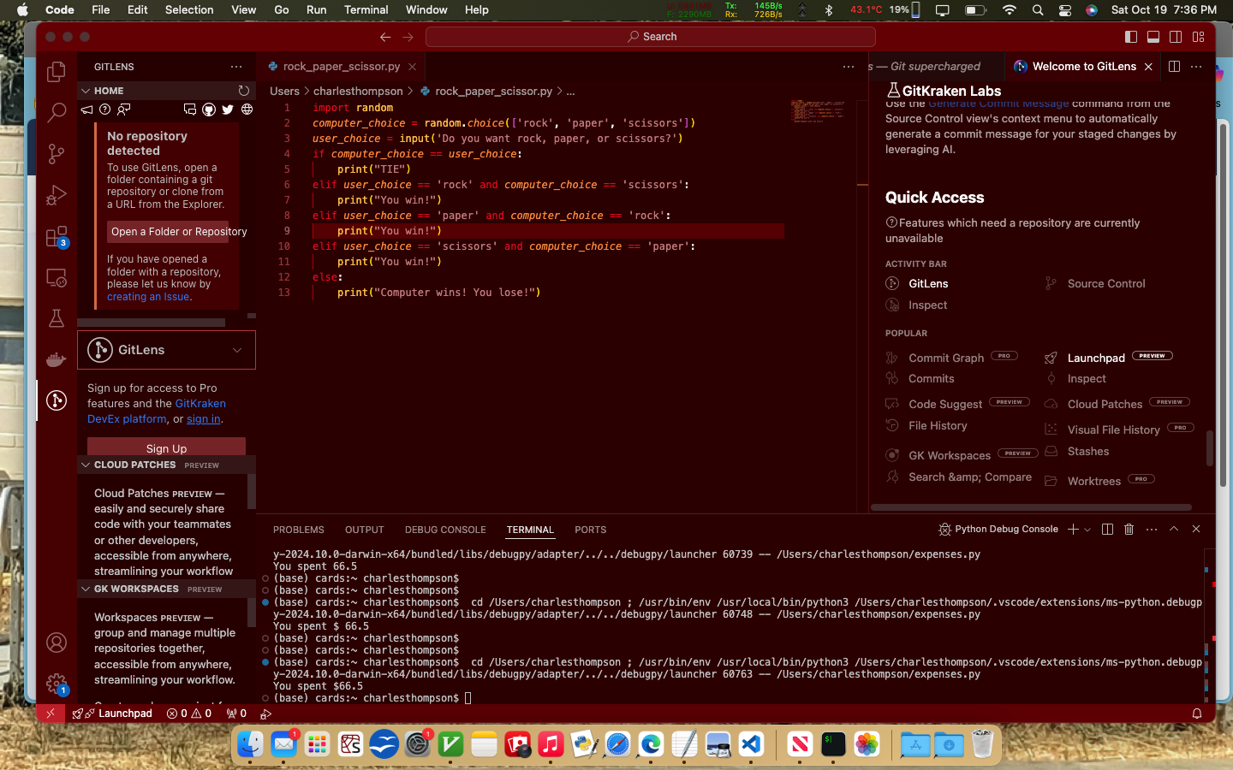Toggle the primary sidebar visibility
The image size is (1233, 770).
point(1131,37)
